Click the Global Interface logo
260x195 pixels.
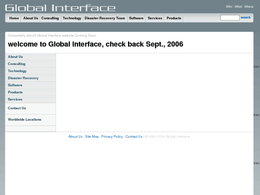point(60,8)
